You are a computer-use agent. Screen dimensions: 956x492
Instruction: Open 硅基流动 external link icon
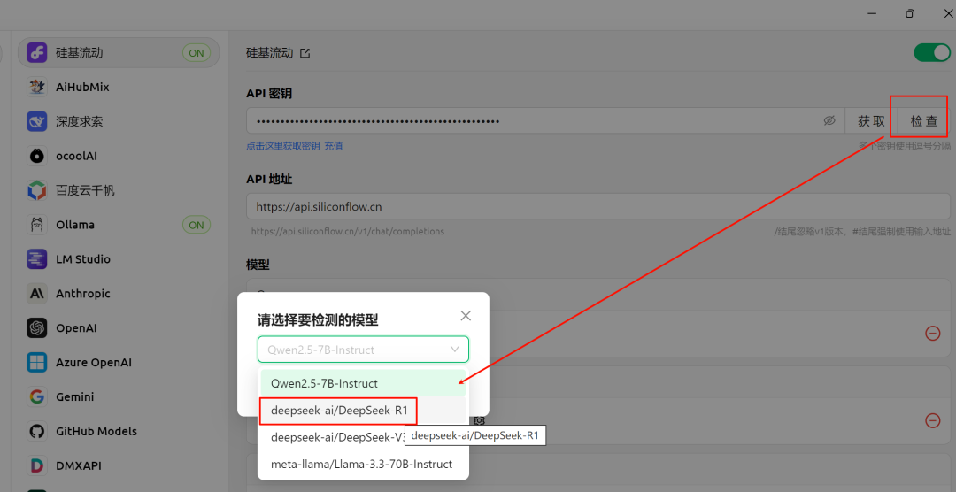[305, 53]
